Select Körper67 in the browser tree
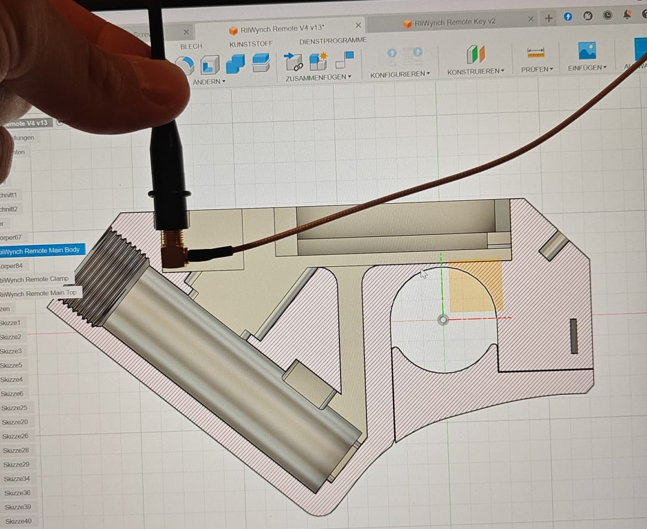Image resolution: width=647 pixels, height=529 pixels. (x=11, y=237)
